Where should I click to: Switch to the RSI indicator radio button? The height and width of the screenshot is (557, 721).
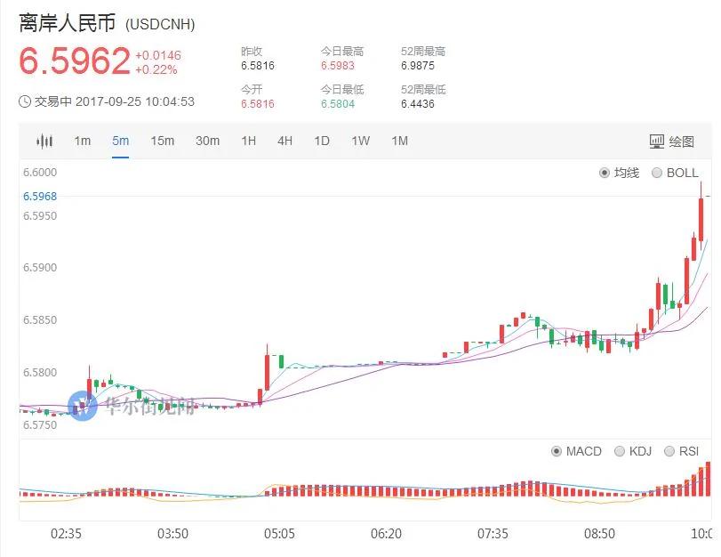tap(669, 451)
